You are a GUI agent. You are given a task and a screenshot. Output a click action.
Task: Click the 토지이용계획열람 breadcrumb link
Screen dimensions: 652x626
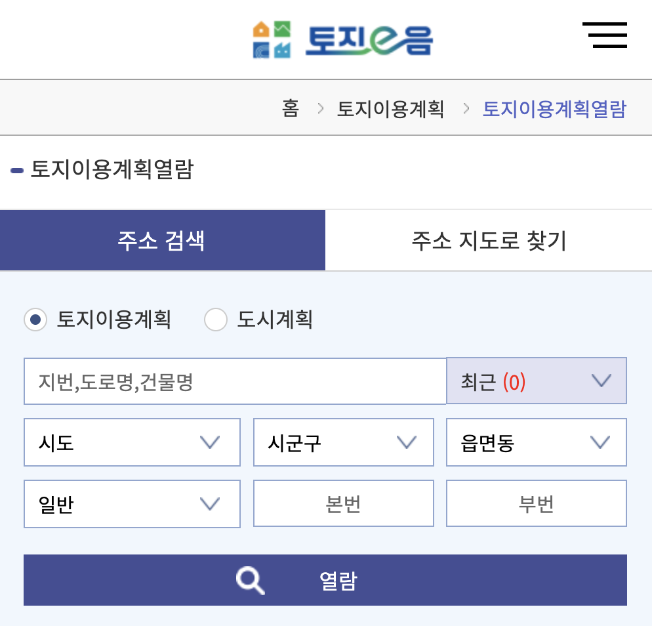pos(554,110)
